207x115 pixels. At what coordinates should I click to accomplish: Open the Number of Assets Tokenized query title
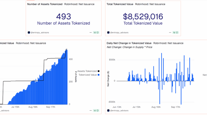click(45, 4)
